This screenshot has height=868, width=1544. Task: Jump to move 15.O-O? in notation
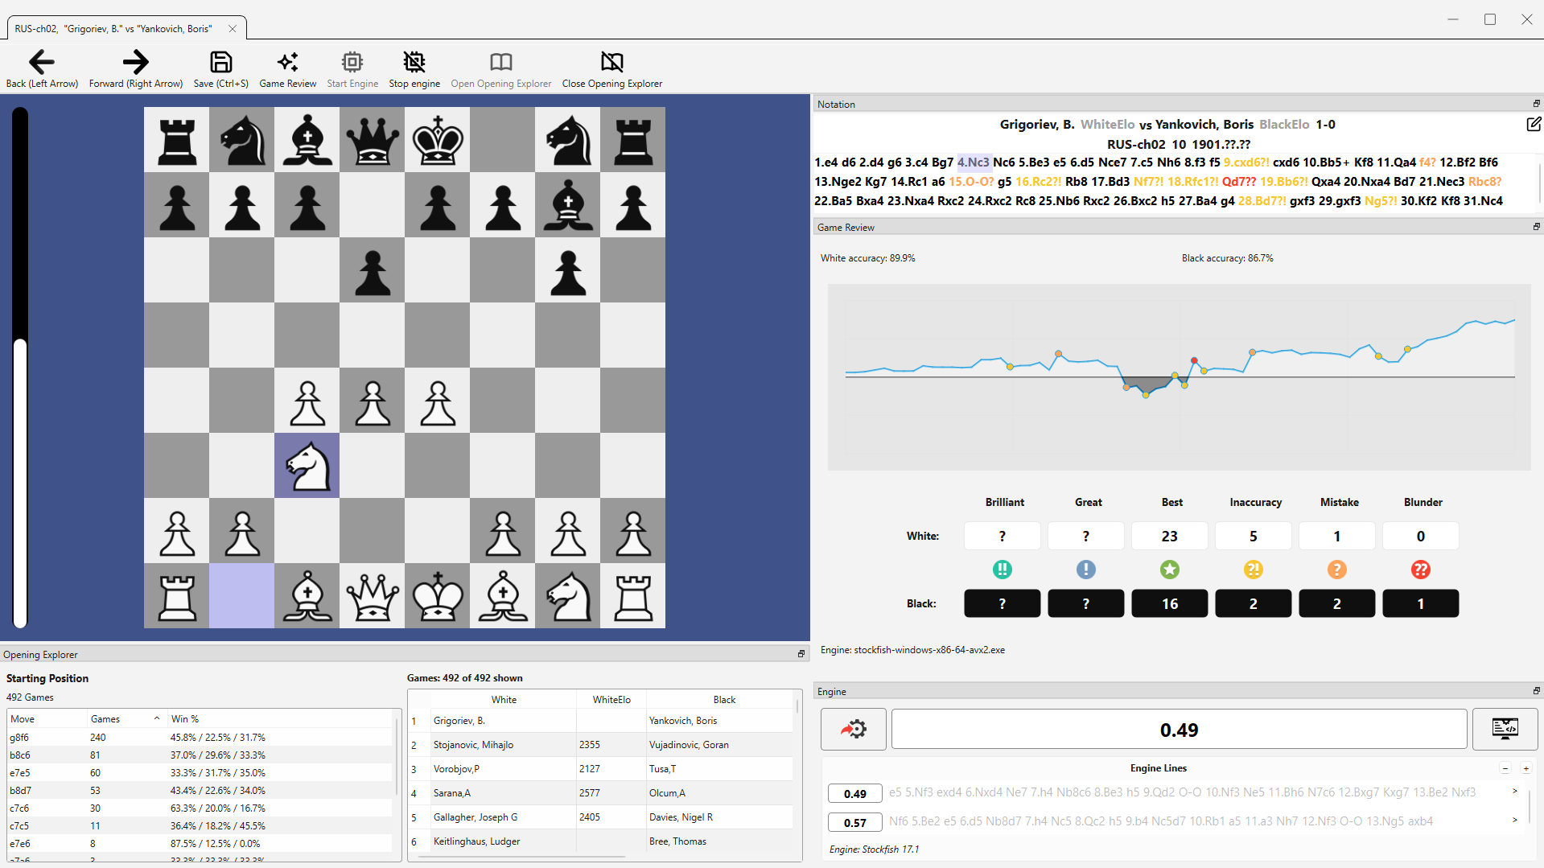971,182
